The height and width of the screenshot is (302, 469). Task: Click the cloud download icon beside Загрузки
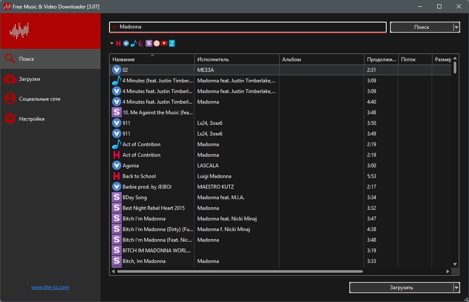coord(10,79)
